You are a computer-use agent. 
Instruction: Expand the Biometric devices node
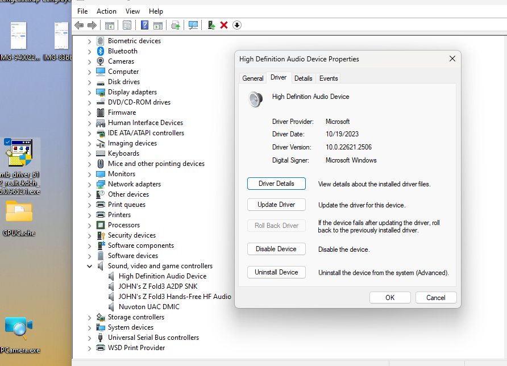[90, 41]
